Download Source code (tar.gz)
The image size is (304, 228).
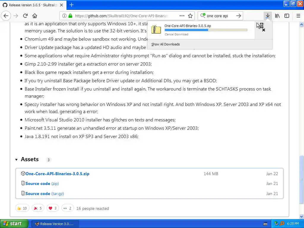pos(45,194)
